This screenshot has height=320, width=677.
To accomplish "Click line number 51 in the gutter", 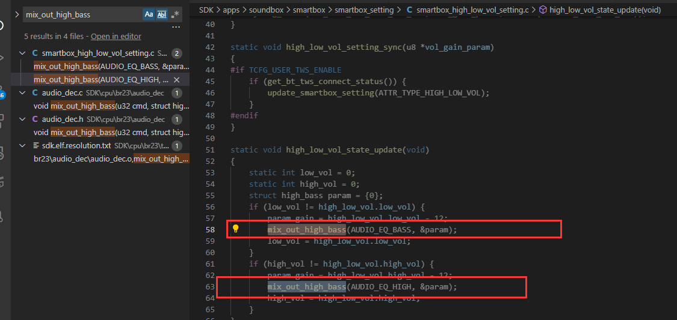I will (x=210, y=150).
